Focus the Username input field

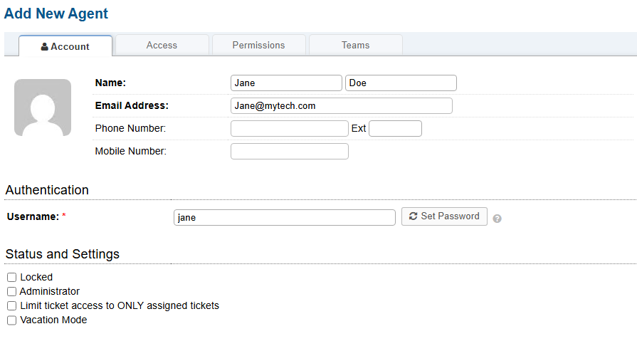pyautogui.click(x=284, y=218)
